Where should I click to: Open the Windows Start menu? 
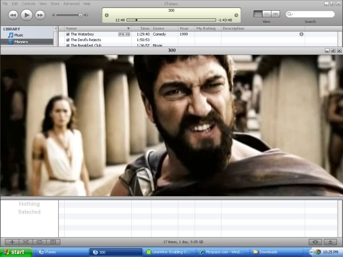tap(16, 252)
